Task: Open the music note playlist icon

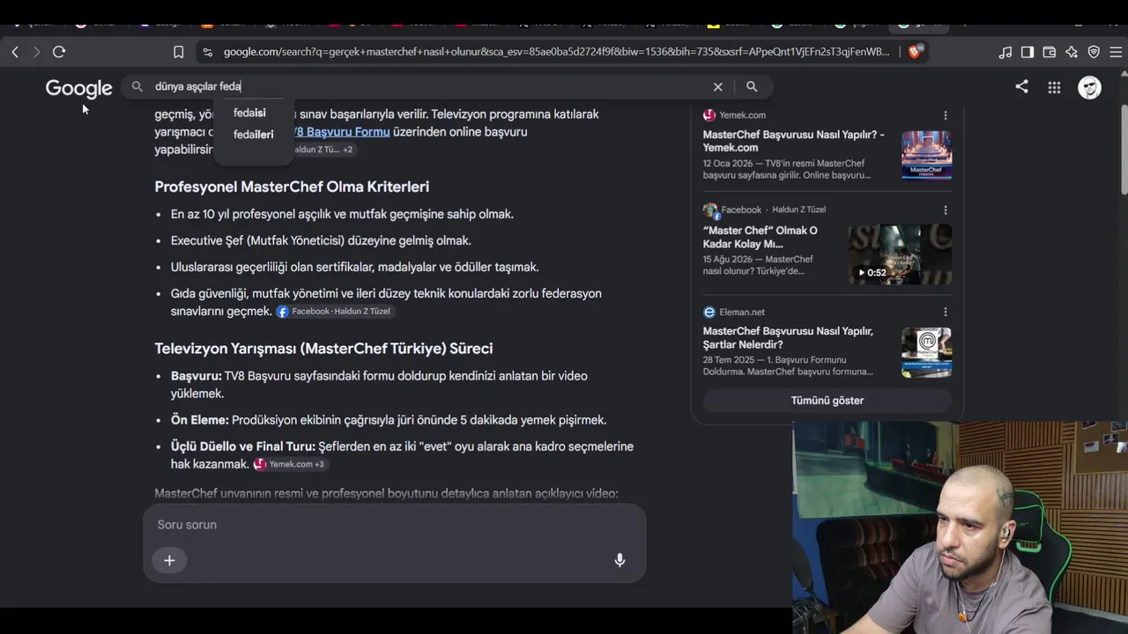Action: (x=1006, y=52)
